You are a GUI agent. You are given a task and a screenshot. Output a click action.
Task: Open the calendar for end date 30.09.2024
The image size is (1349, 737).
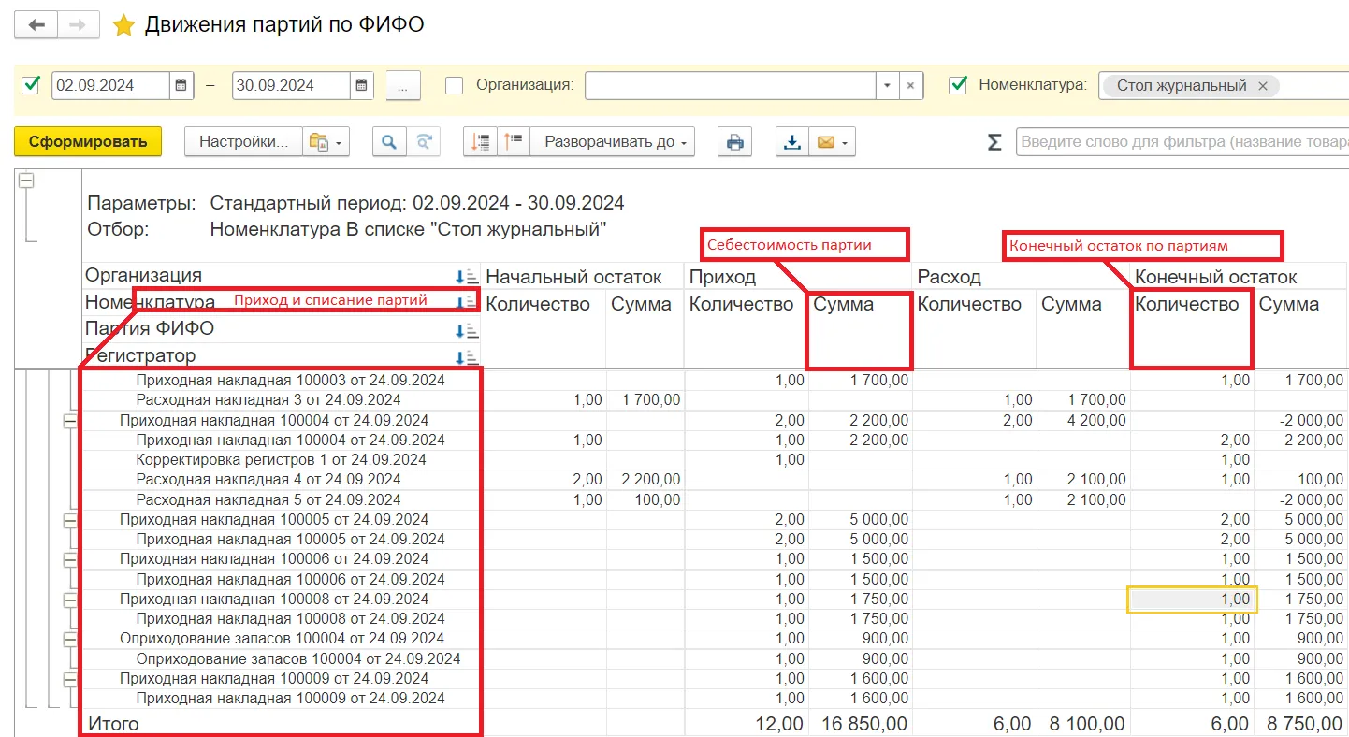(361, 85)
